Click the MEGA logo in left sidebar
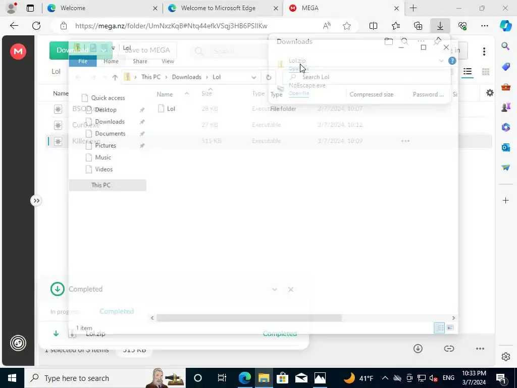Screen dimensions: 517x388 18,51
